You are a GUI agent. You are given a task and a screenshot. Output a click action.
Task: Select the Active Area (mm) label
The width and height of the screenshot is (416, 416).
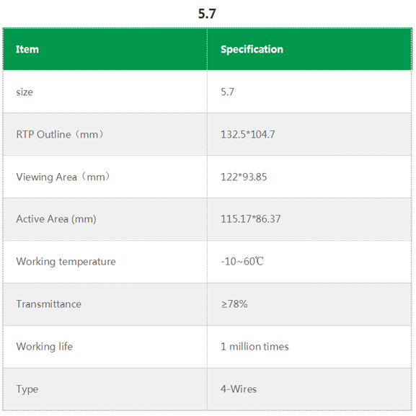56,219
